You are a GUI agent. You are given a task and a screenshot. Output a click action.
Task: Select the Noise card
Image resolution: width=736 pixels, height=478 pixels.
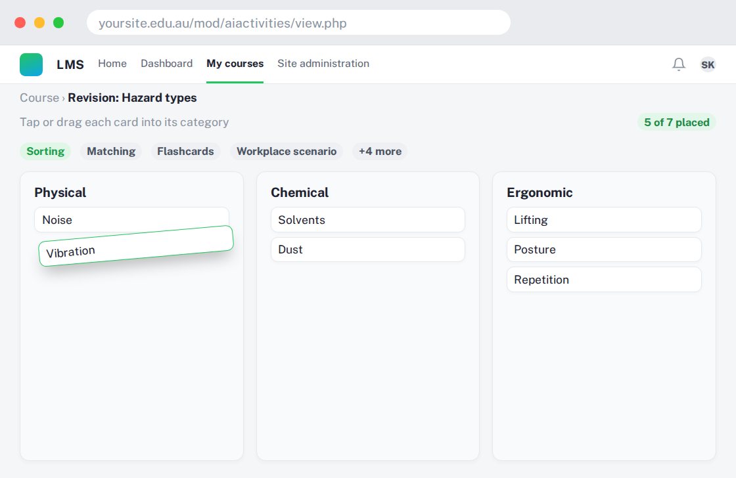click(x=131, y=219)
